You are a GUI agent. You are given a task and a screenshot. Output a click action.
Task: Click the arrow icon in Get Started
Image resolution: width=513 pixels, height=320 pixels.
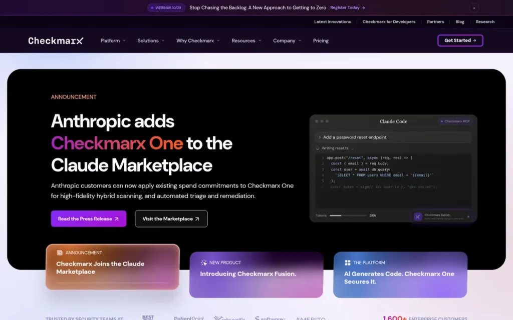[474, 40]
